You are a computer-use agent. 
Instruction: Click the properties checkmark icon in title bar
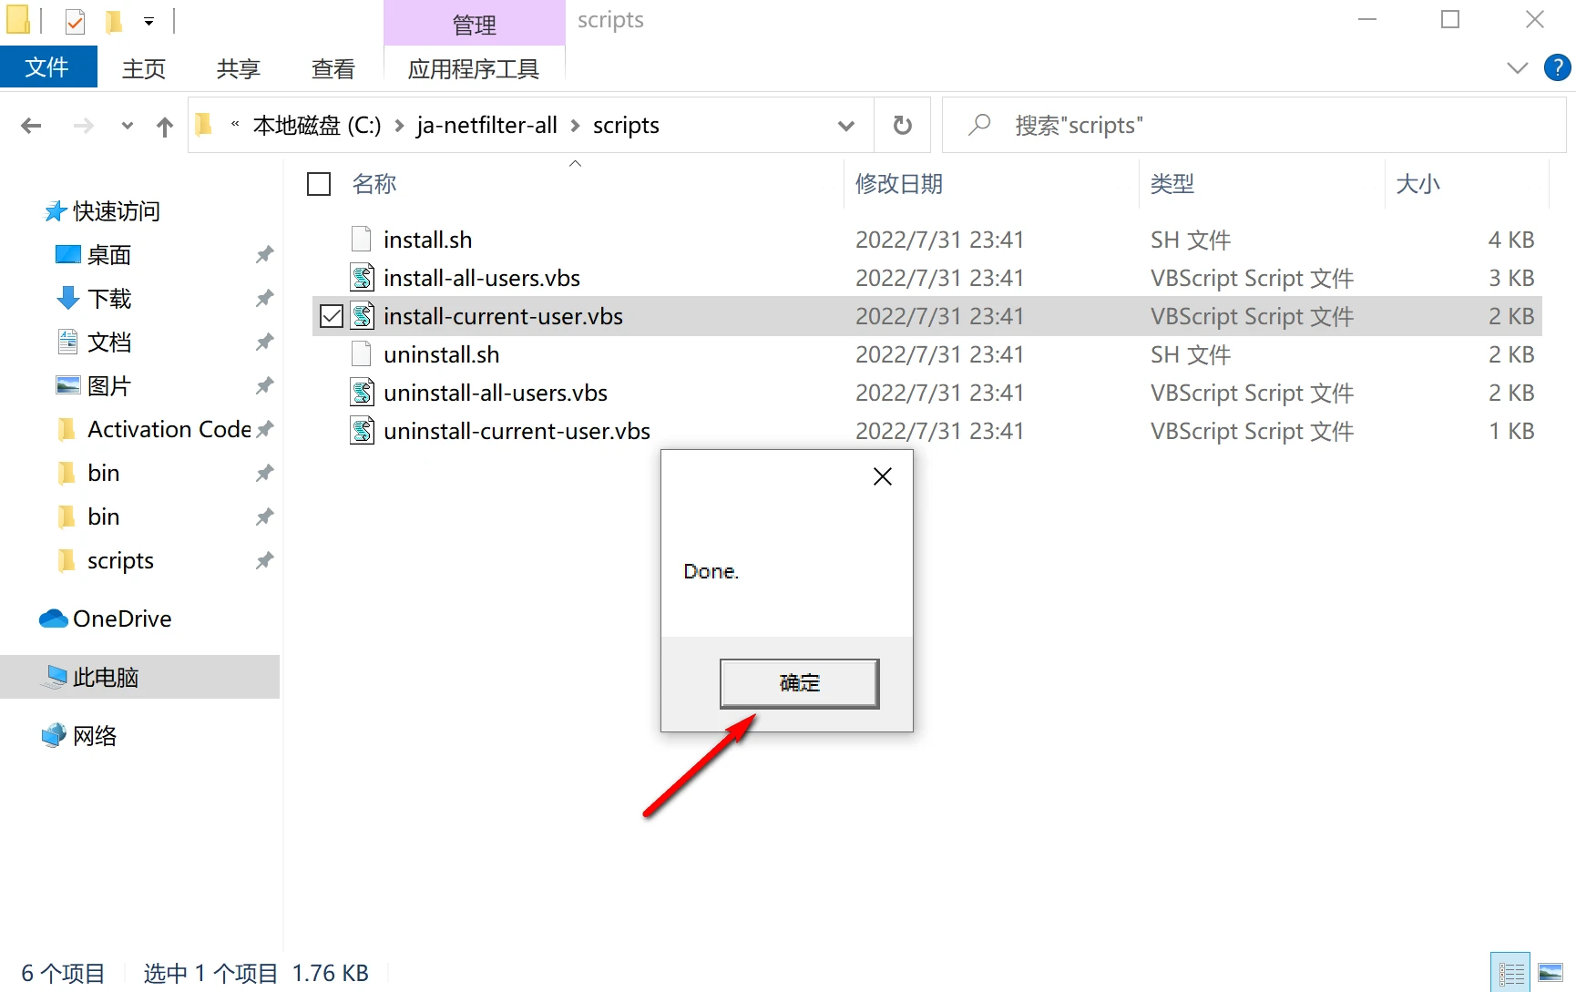tap(75, 20)
